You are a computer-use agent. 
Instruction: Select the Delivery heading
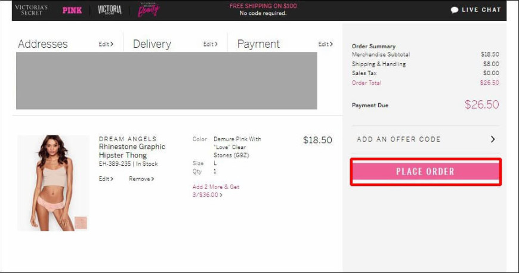click(152, 44)
